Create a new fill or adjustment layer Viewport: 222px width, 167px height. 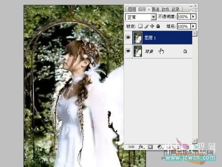tap(160, 147)
